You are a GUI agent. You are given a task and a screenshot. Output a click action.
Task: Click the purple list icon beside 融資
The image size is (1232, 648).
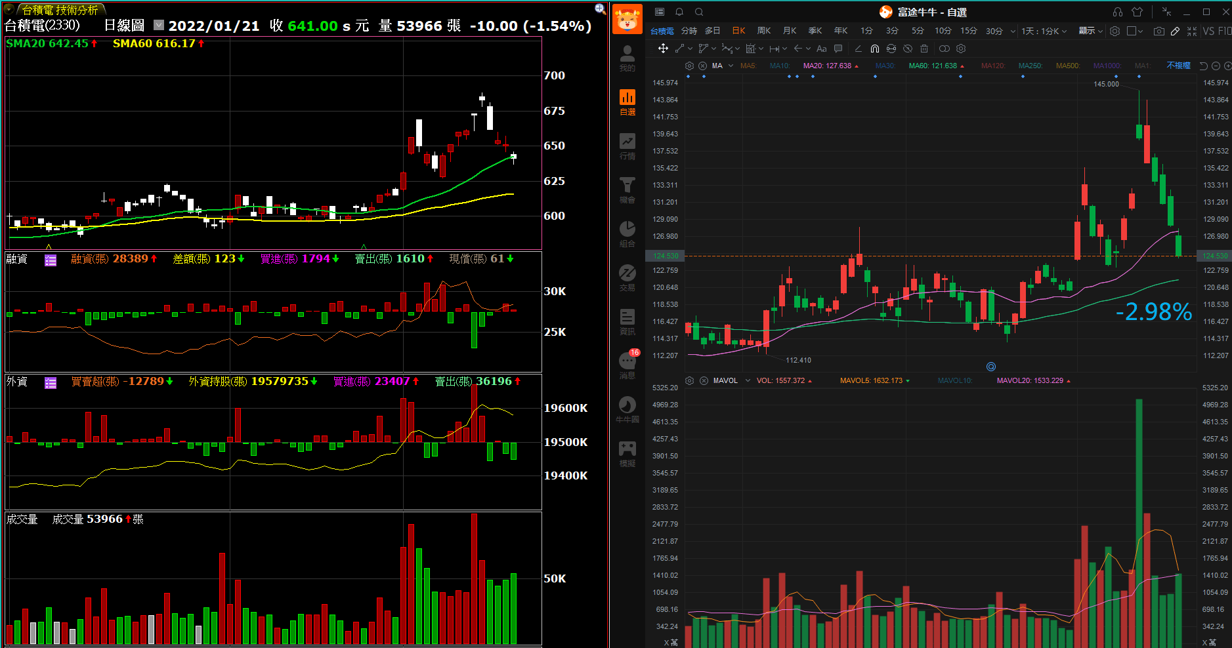pyautogui.click(x=51, y=260)
